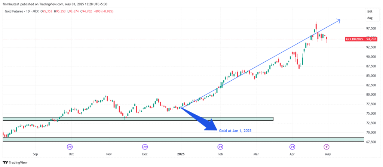The image size is (383, 167).
Task: Click the 72,500 price axis label
Action: [371, 123]
